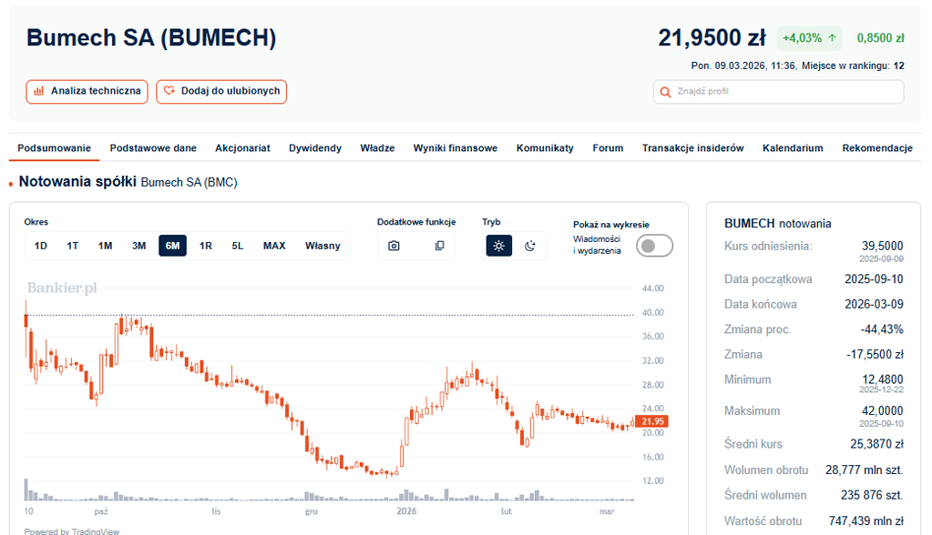Click the Znajdź profil search field

click(x=779, y=91)
